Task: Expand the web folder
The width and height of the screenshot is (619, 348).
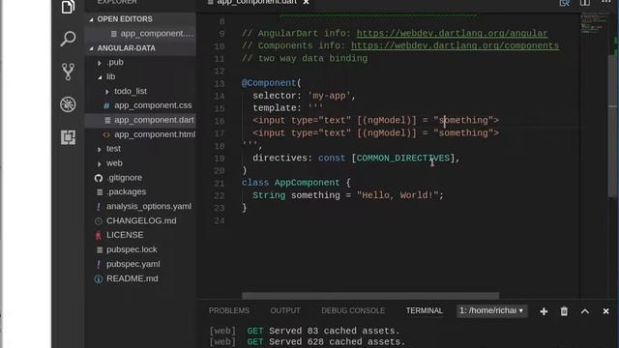Action: (x=99, y=163)
